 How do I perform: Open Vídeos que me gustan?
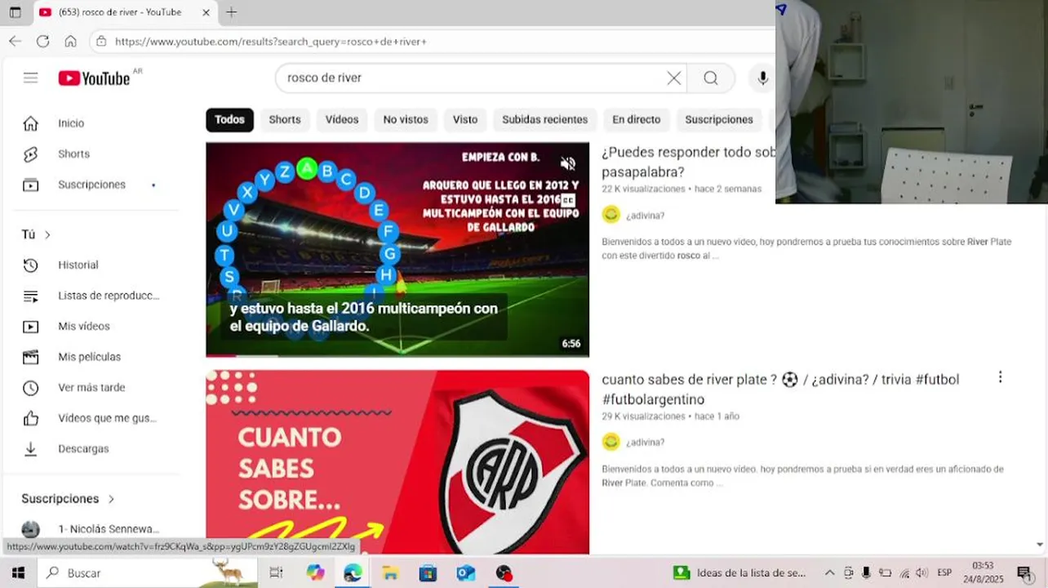click(90, 418)
